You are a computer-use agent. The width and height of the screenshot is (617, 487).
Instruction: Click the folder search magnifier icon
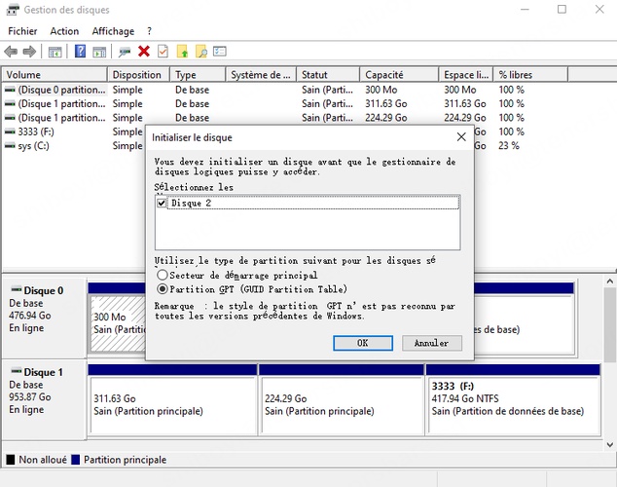pyautogui.click(x=201, y=52)
